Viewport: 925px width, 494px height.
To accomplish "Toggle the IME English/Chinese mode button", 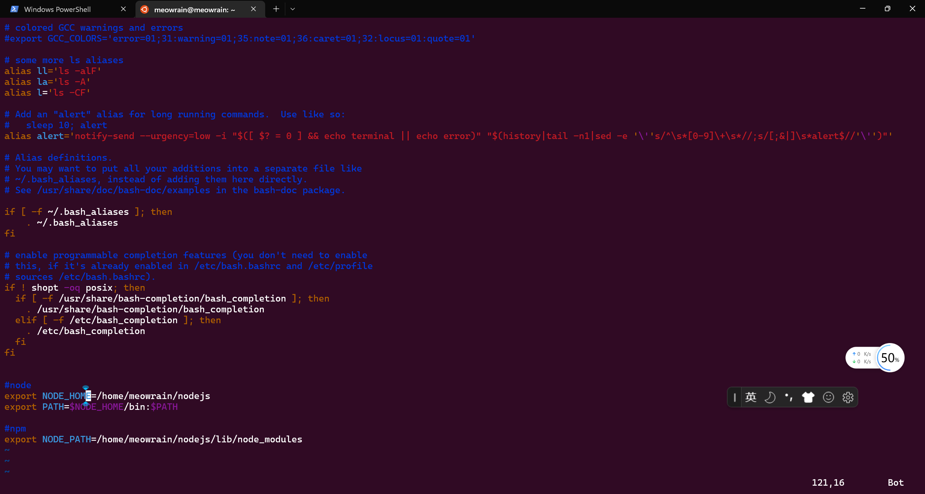I will click(750, 397).
